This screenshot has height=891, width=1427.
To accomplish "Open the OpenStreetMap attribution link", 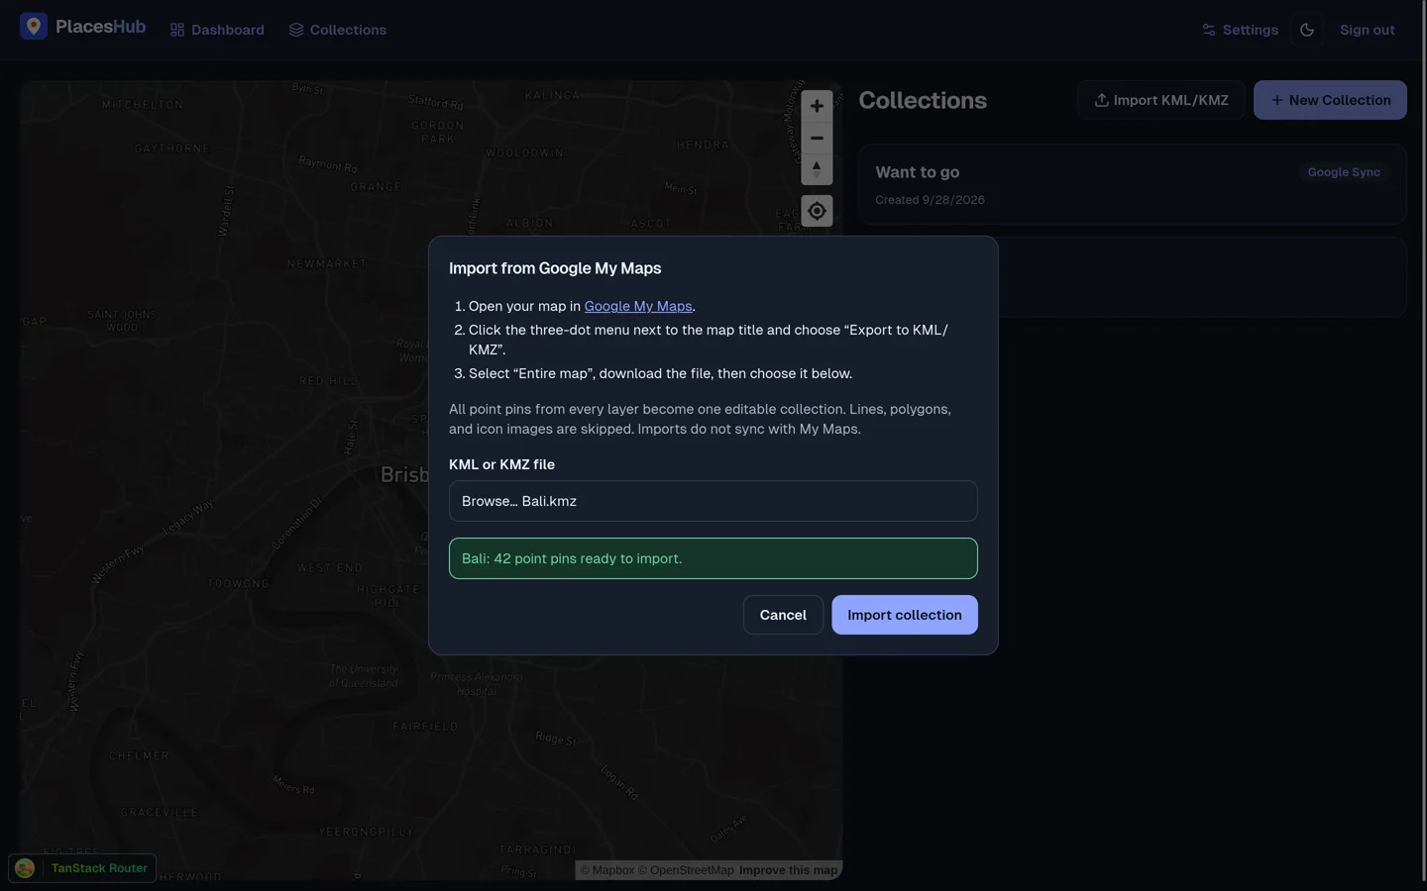I will (x=686, y=870).
